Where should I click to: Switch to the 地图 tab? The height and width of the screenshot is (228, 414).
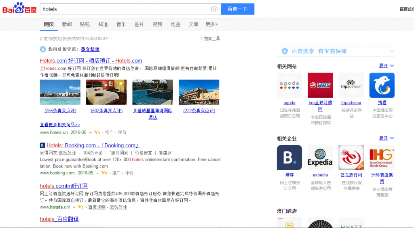[175, 24]
